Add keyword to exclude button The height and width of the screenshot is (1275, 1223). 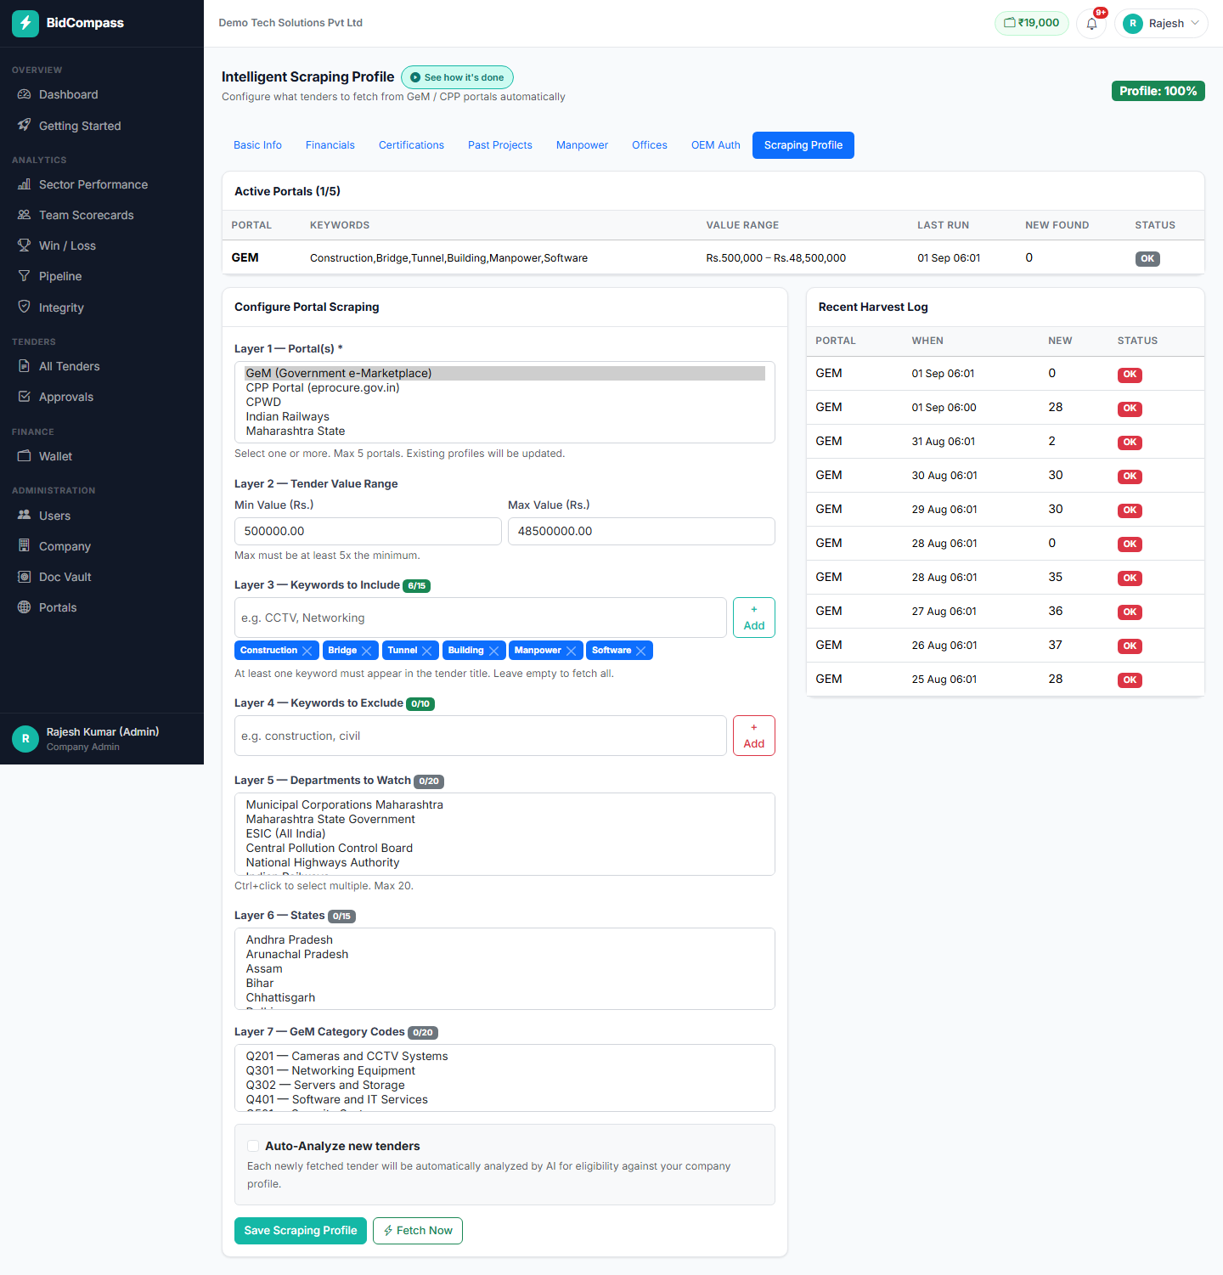(754, 736)
